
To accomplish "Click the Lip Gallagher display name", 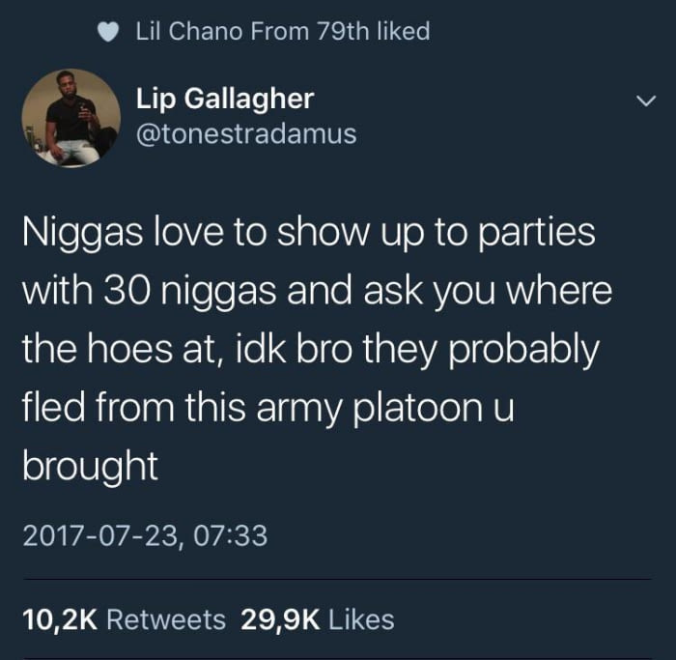I will (x=225, y=100).
